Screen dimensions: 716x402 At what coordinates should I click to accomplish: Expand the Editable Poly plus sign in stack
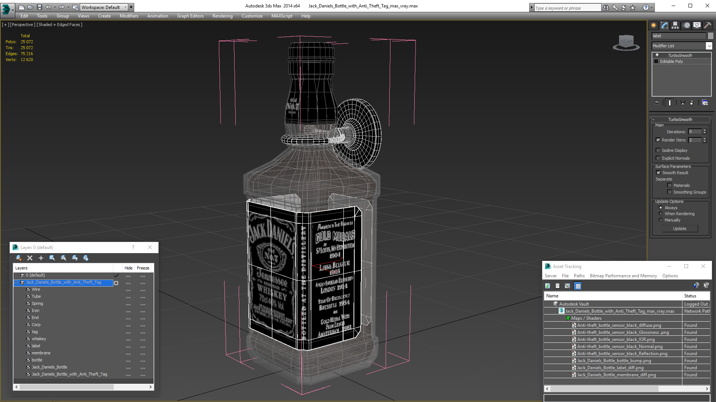[656, 61]
